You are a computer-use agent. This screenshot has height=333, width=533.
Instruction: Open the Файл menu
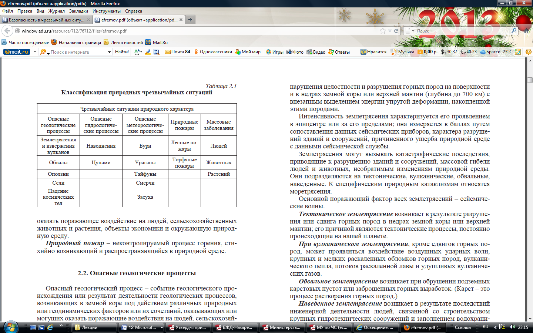pyautogui.click(x=7, y=11)
